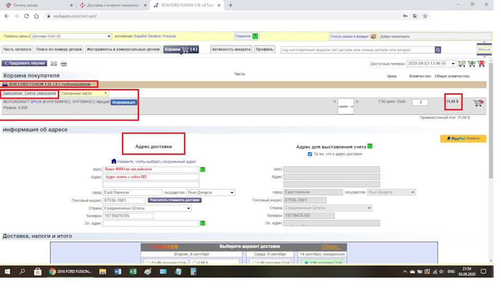Collapse header with the Меньше toggle

pyautogui.click(x=484, y=49)
